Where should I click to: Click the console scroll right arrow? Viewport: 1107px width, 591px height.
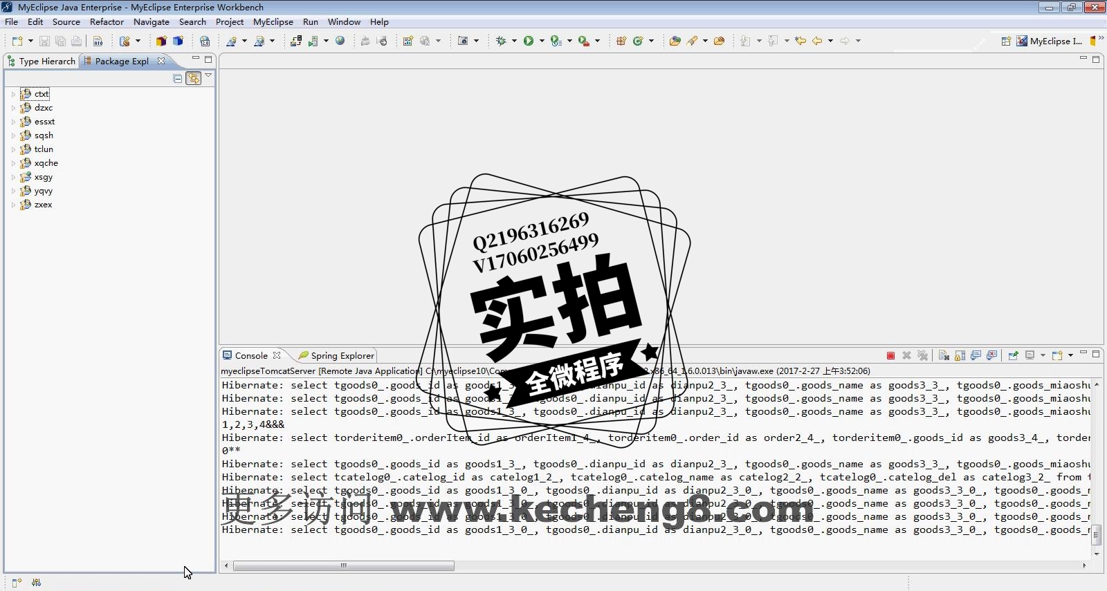coord(1084,565)
